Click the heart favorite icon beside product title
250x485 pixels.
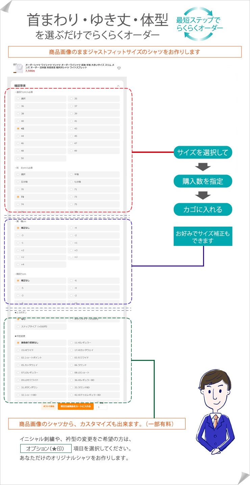pyautogui.click(x=119, y=68)
